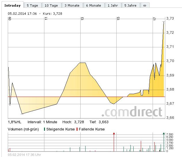Click the 17 hour marker
The image size is (182, 157).
(155, 18)
